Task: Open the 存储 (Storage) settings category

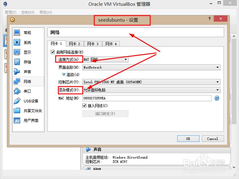Action: pos(28,62)
